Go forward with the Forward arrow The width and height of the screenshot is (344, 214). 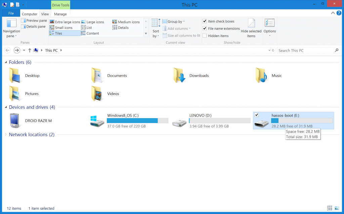pyautogui.click(x=17, y=50)
